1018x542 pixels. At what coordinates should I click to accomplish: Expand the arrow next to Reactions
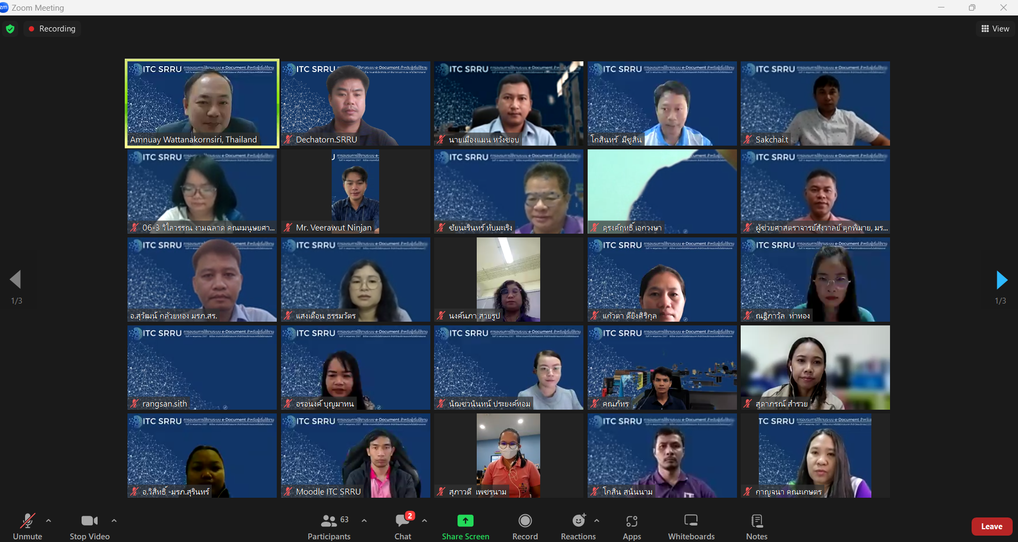coord(597,521)
